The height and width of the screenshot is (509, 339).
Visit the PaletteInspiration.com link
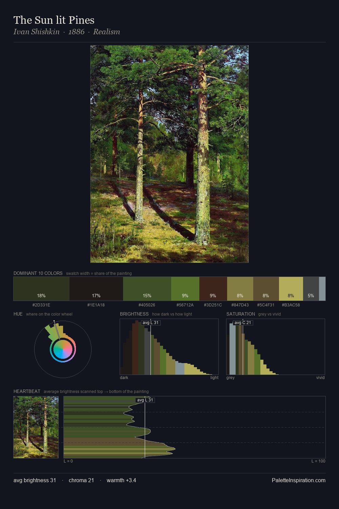(299, 480)
